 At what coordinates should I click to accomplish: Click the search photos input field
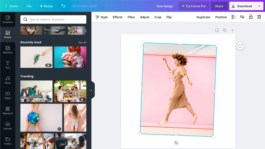pyautogui.click(x=53, y=19)
